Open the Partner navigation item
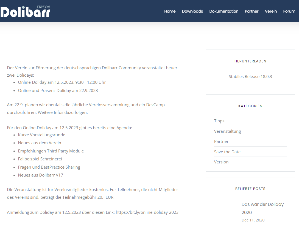 pyautogui.click(x=252, y=11)
